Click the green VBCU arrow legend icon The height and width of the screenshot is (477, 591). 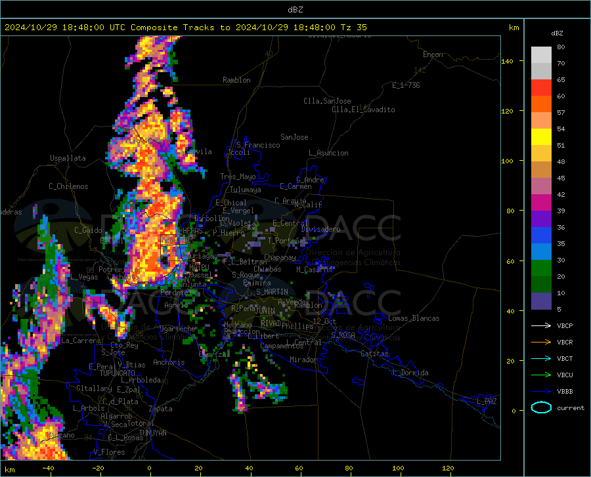[541, 375]
